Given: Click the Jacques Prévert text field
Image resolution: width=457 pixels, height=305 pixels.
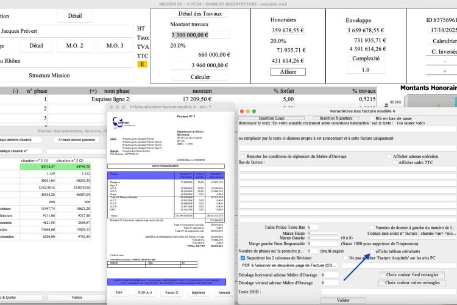Looking at the screenshot, I should (66, 31).
